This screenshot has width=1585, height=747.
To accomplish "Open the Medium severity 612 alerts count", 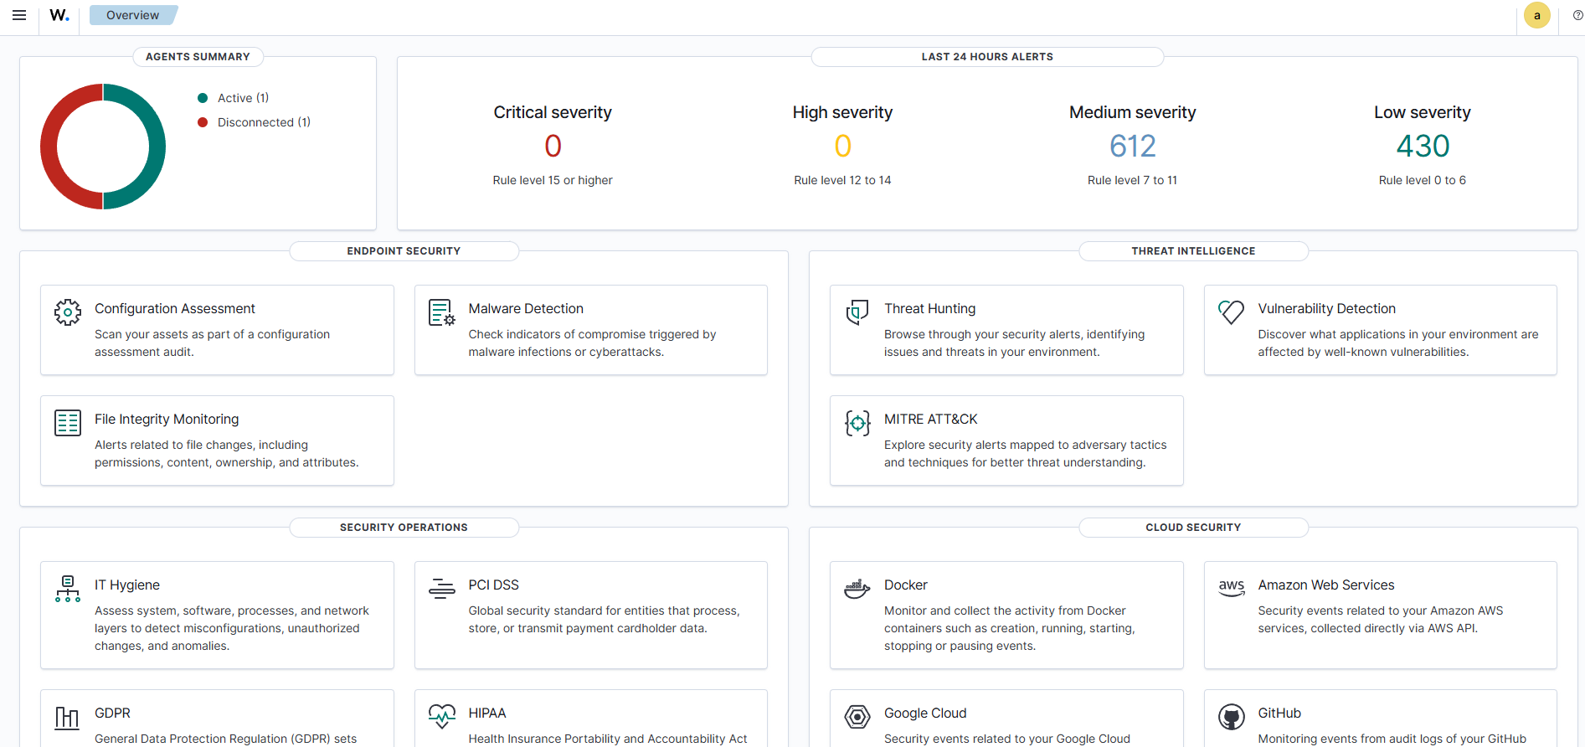I will [1132, 147].
